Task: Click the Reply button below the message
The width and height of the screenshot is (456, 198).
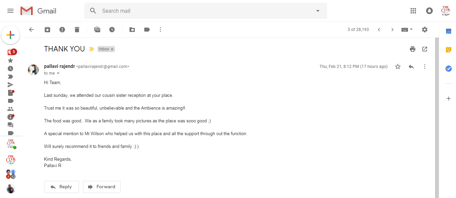Action: point(62,187)
